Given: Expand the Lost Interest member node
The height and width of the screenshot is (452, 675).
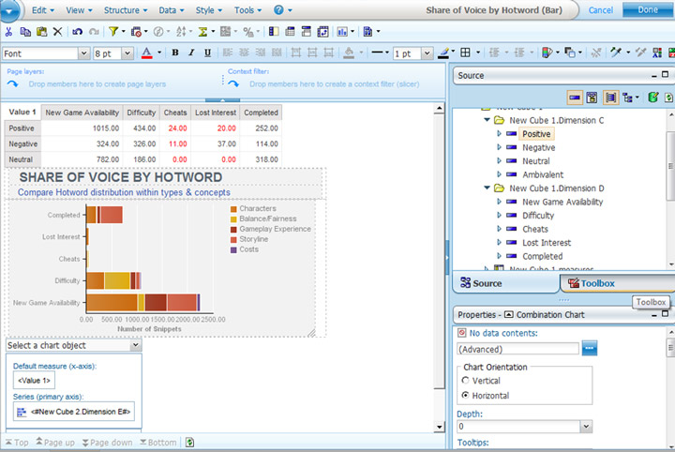Looking at the screenshot, I should (500, 242).
